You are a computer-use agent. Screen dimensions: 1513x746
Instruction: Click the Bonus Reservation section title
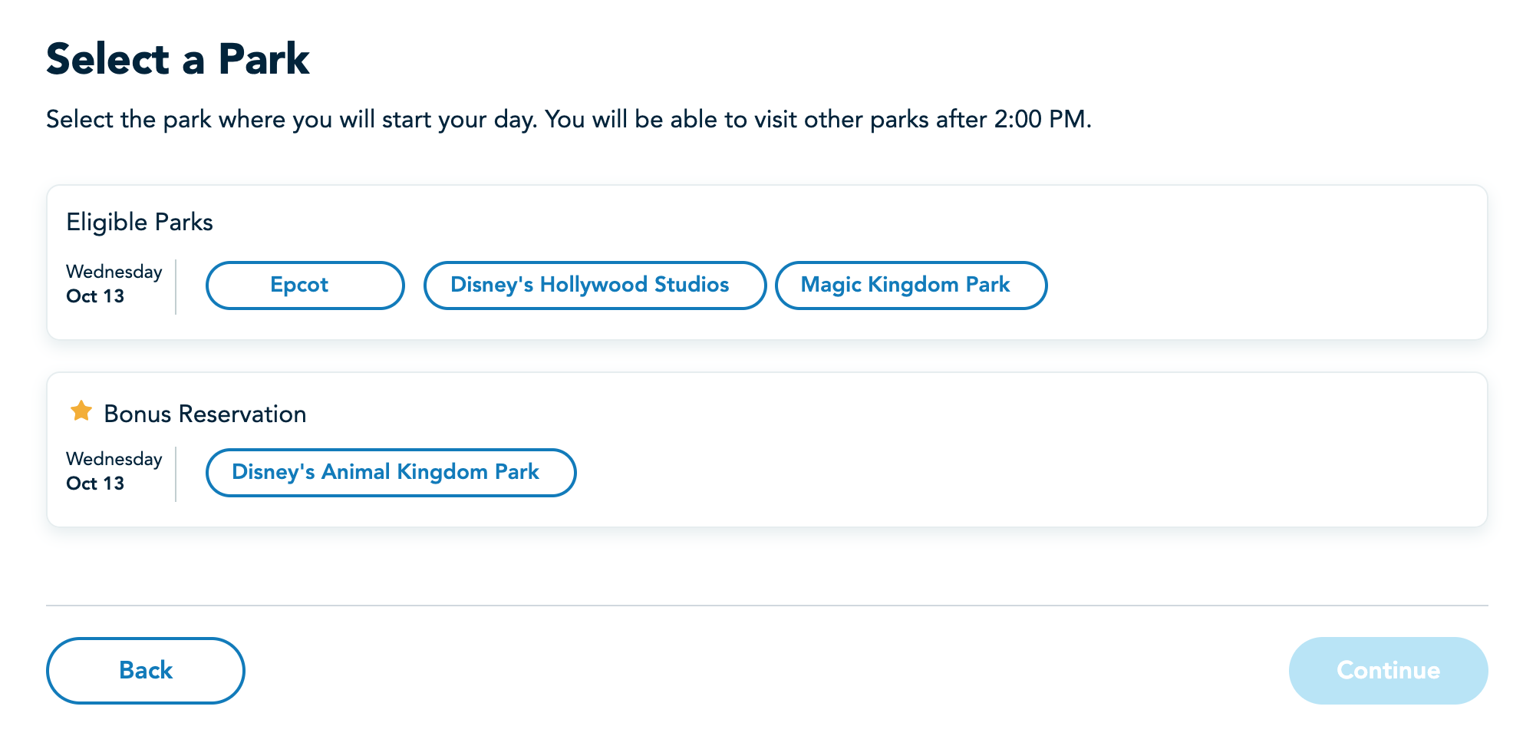(x=205, y=414)
